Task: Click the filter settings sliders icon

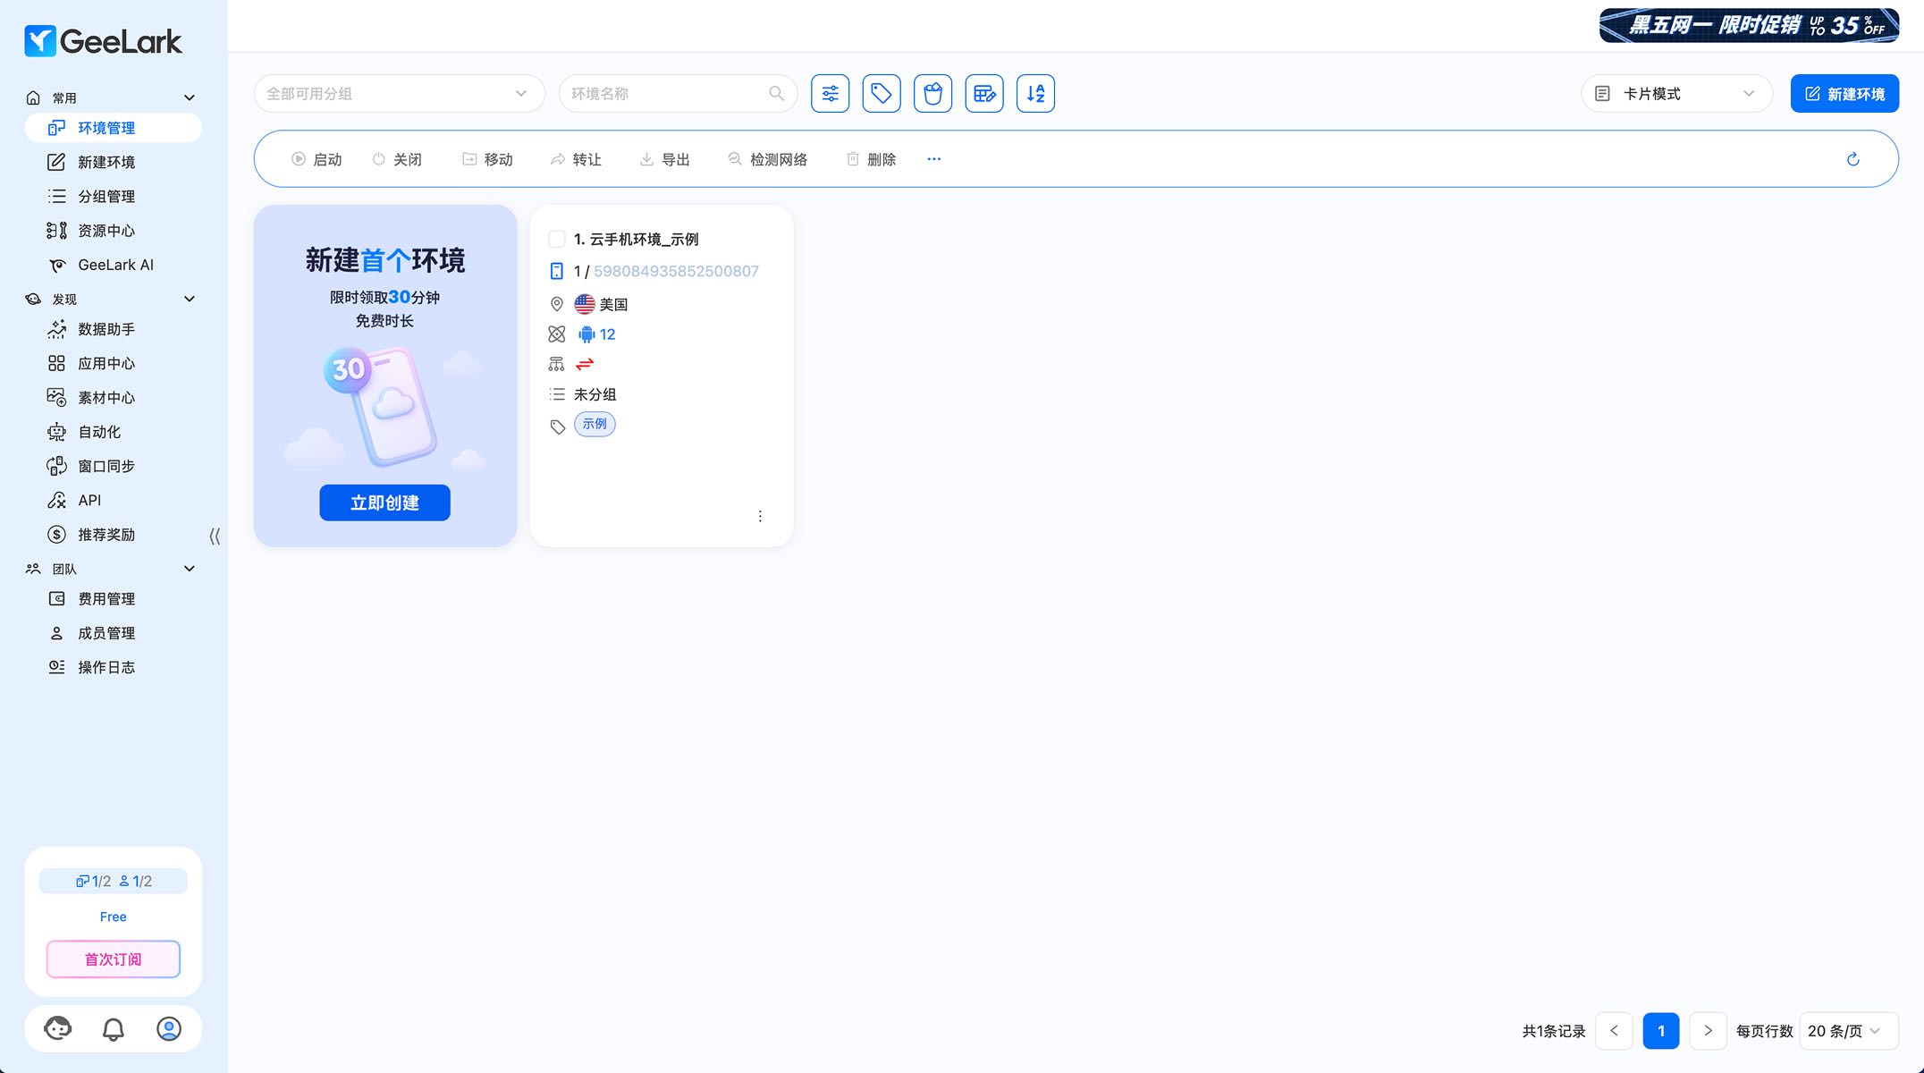Action: [x=830, y=94]
